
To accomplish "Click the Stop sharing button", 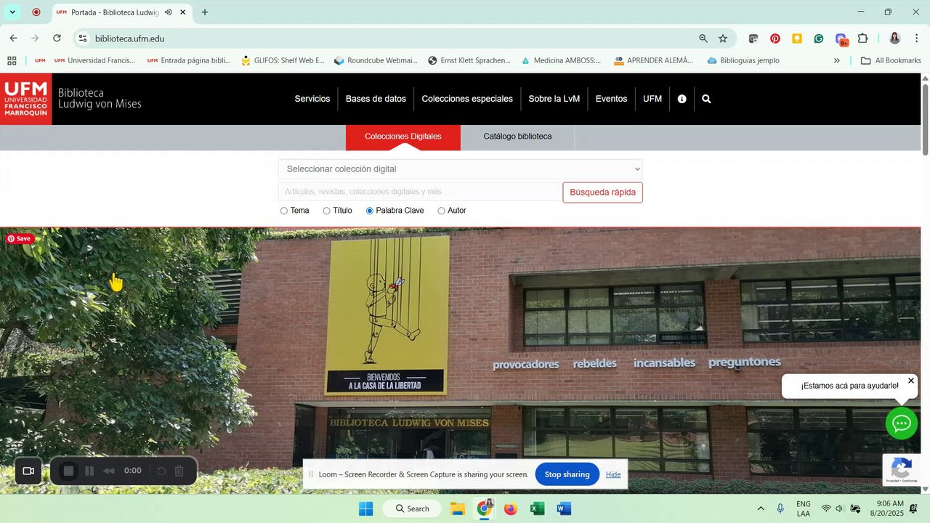I will pyautogui.click(x=567, y=474).
